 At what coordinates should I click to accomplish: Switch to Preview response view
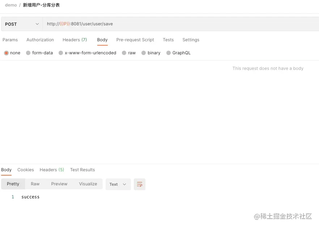pos(59,184)
